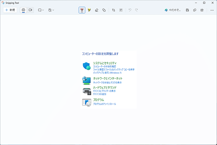Share the captured snip
The height and width of the screenshot is (145, 217).
coord(202,10)
